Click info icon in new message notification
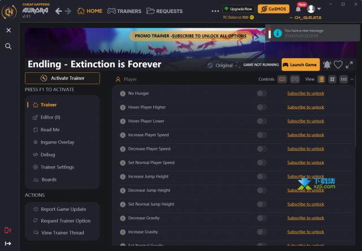The image size is (362, 251). (x=278, y=33)
